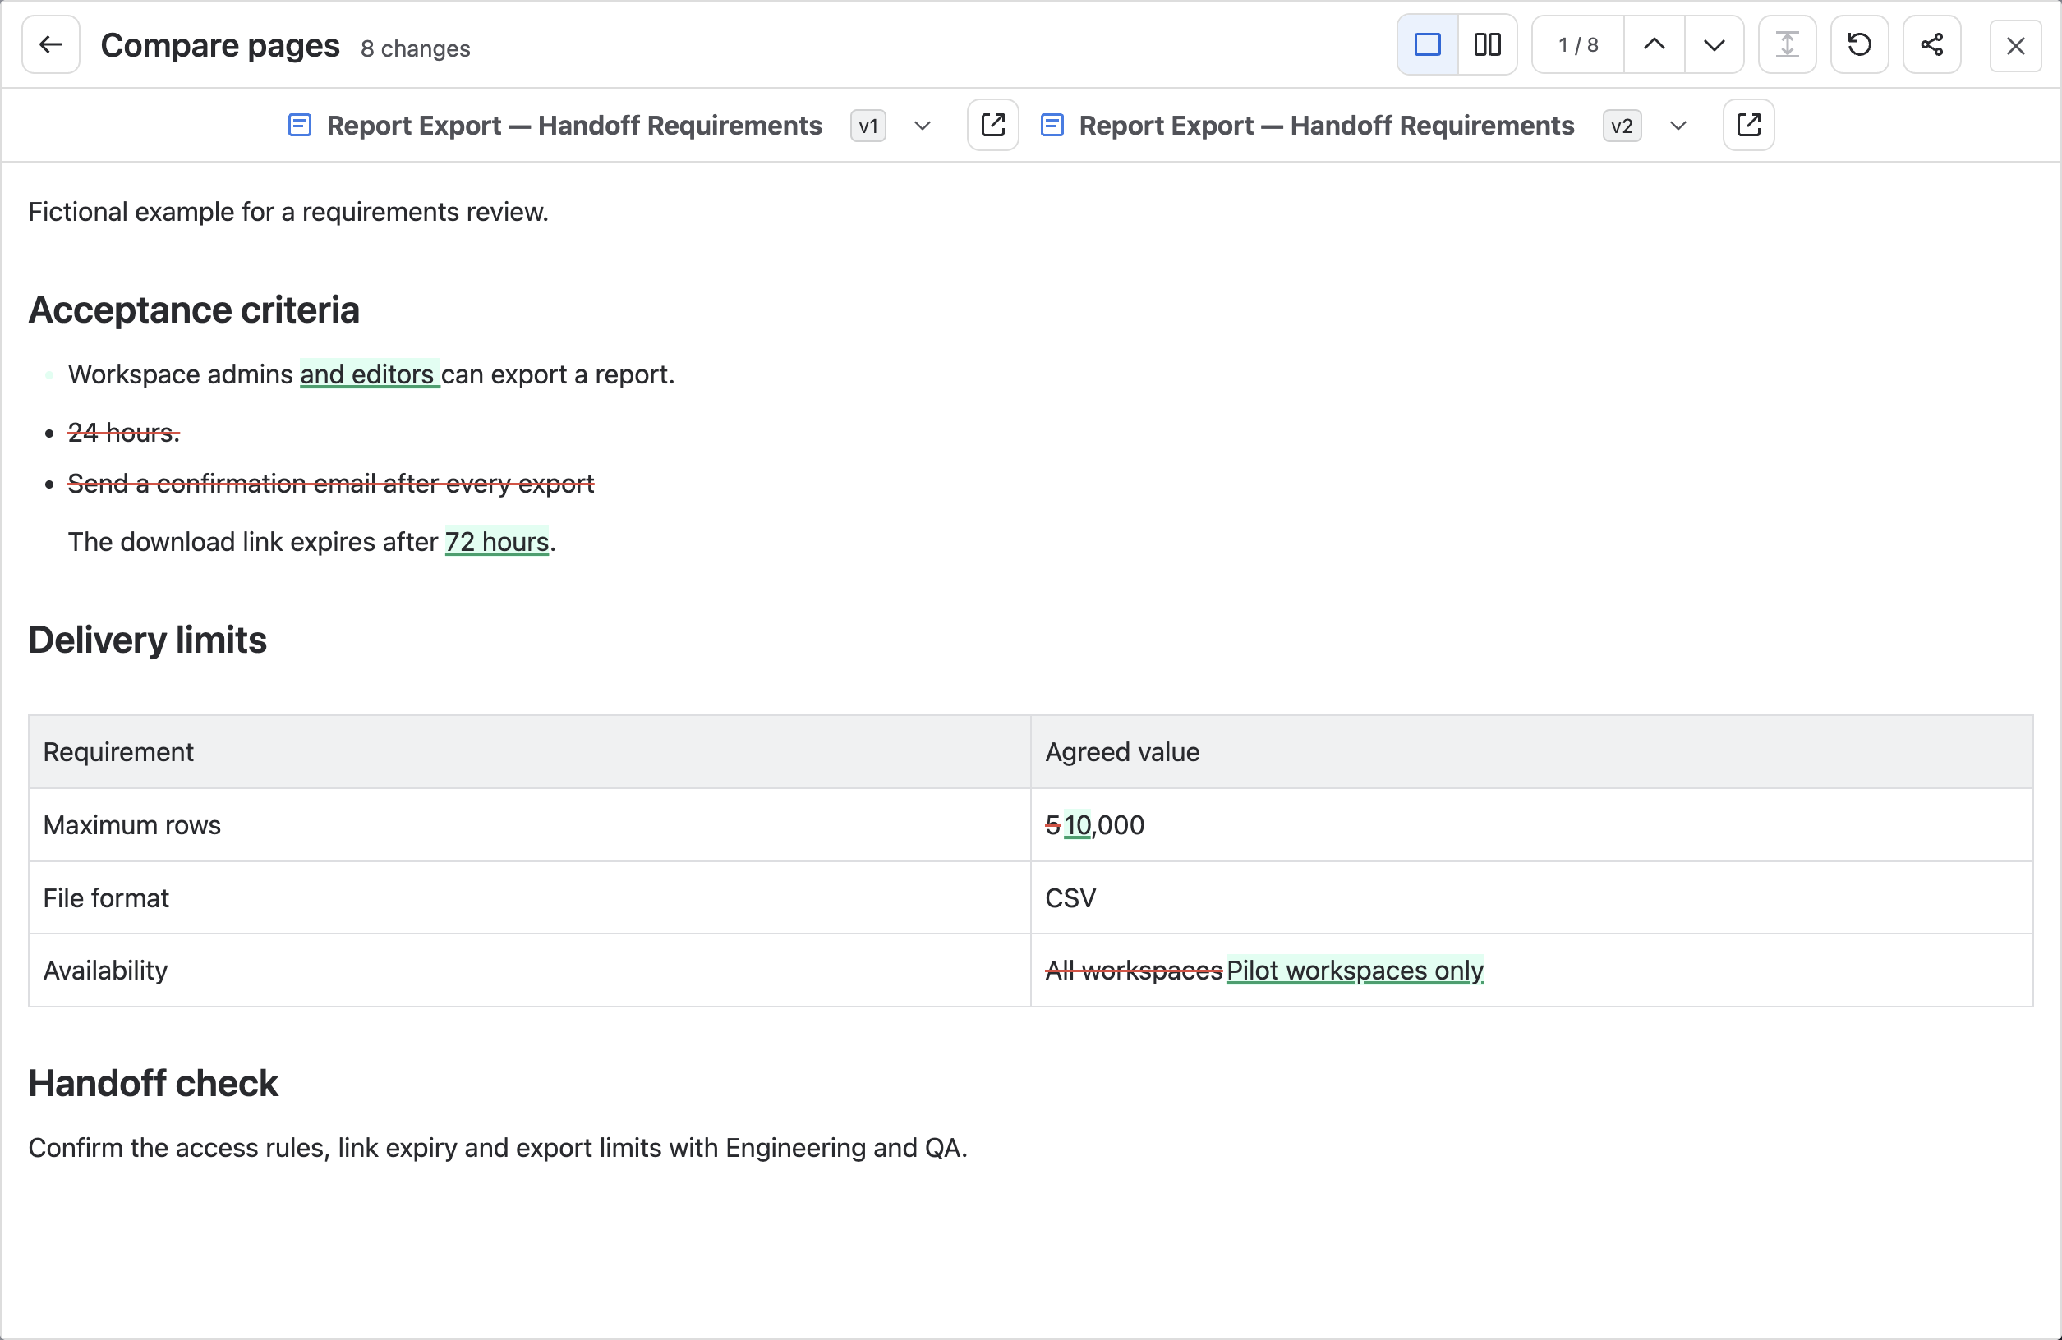Switch to unified single-pane diff view
The image size is (2062, 1340).
(1427, 45)
